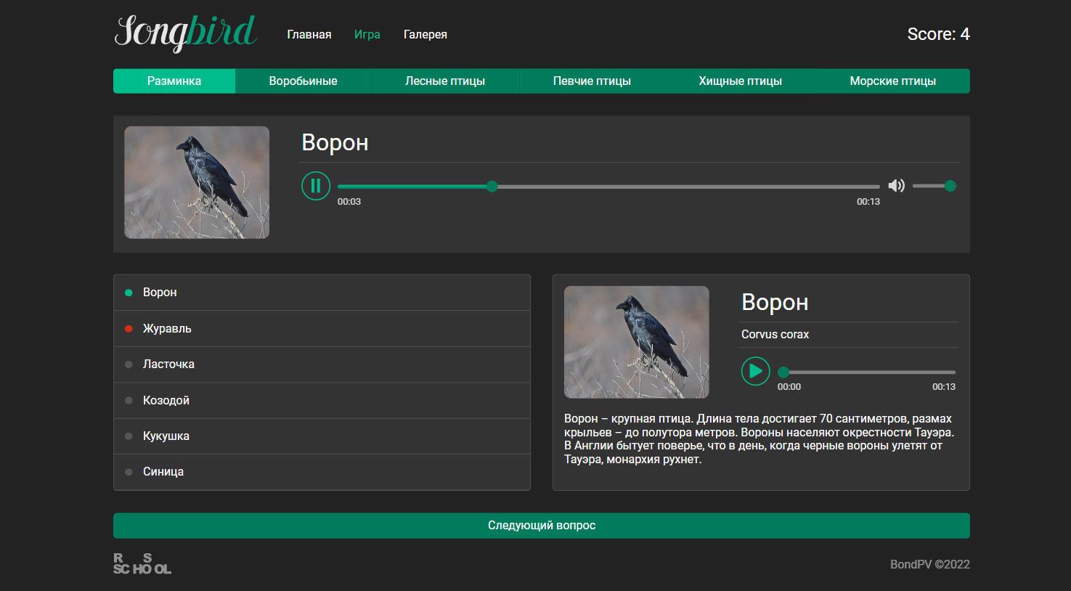The image size is (1071, 591).
Task: Click the red indicator next to Журавль
Action: point(128,328)
